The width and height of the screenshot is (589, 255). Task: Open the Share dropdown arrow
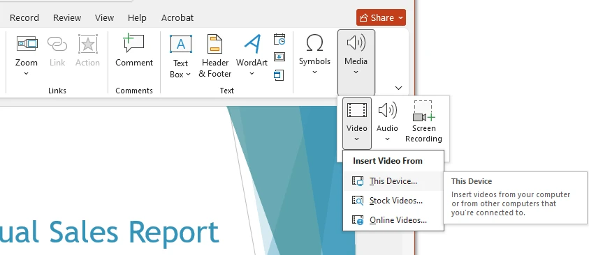(401, 17)
